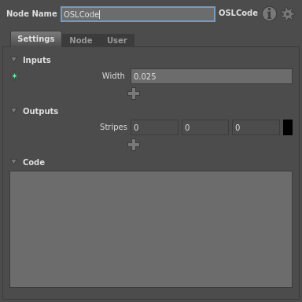Collapse the Inputs section

14,60
